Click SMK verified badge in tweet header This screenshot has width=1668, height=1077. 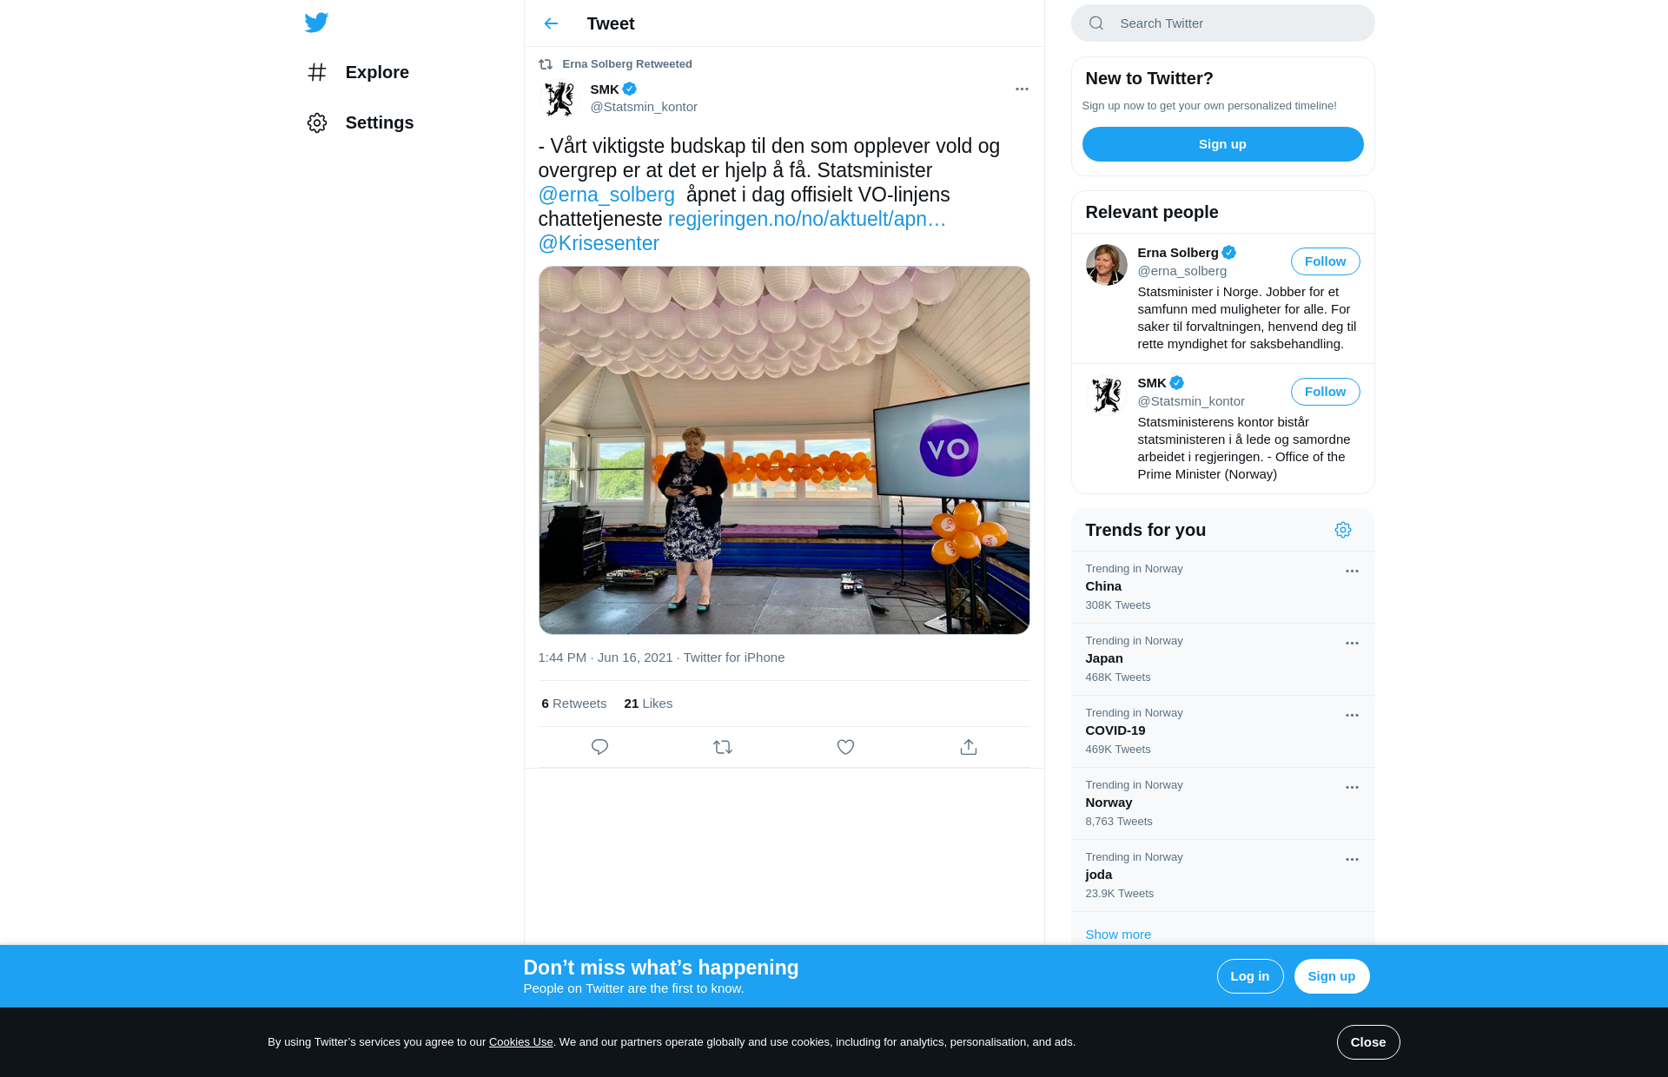(x=630, y=89)
